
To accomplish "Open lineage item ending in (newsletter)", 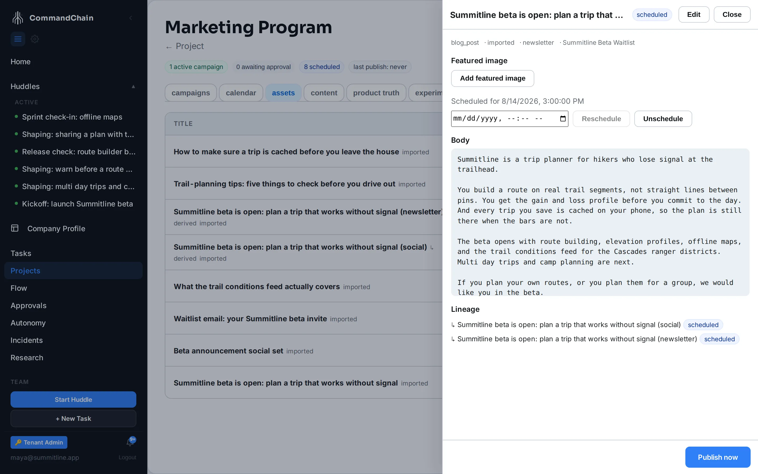I will coord(577,339).
